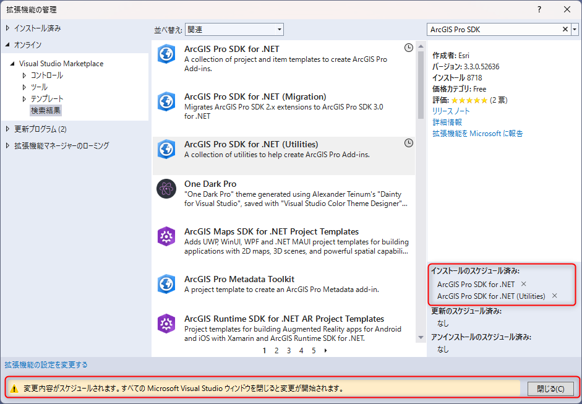This screenshot has height=404, width=582.
Task: Click the ArcGIS Runtime SDK AR Templates icon
Action: [166, 324]
